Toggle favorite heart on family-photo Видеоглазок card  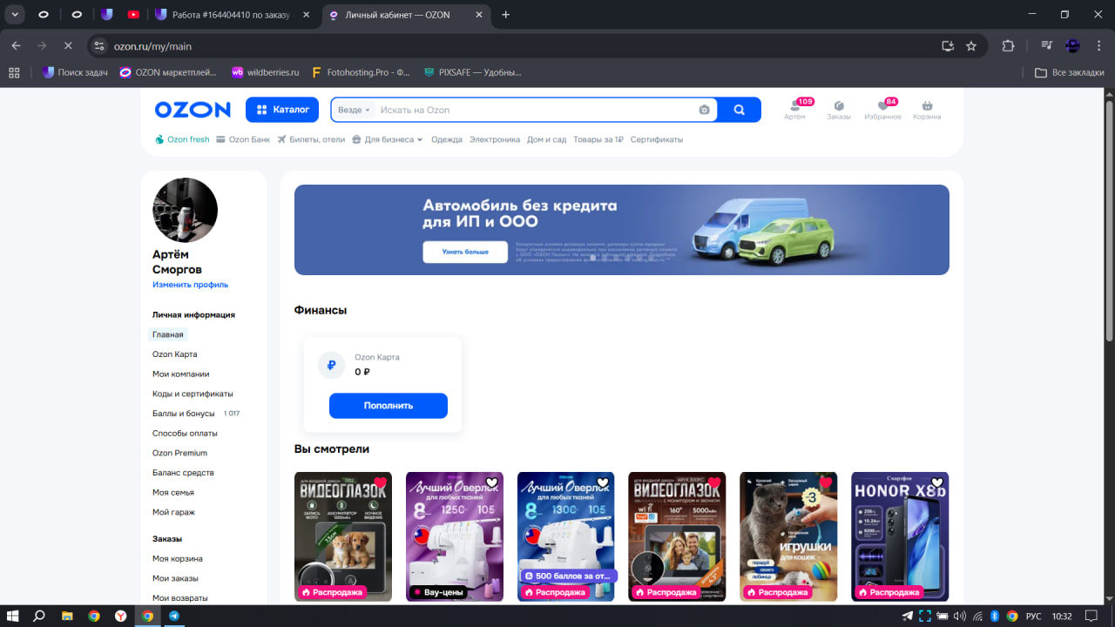coord(714,482)
